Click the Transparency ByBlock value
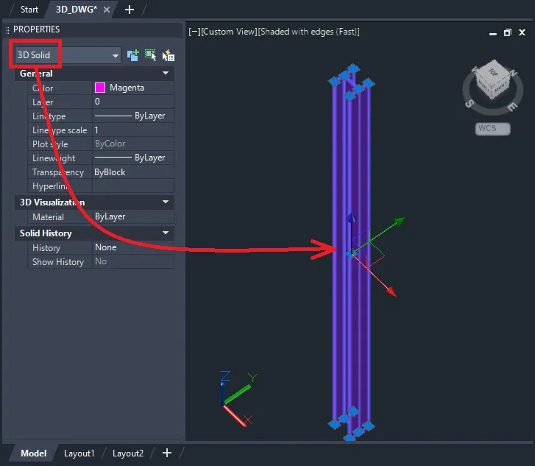This screenshot has width=535, height=466. pos(133,172)
